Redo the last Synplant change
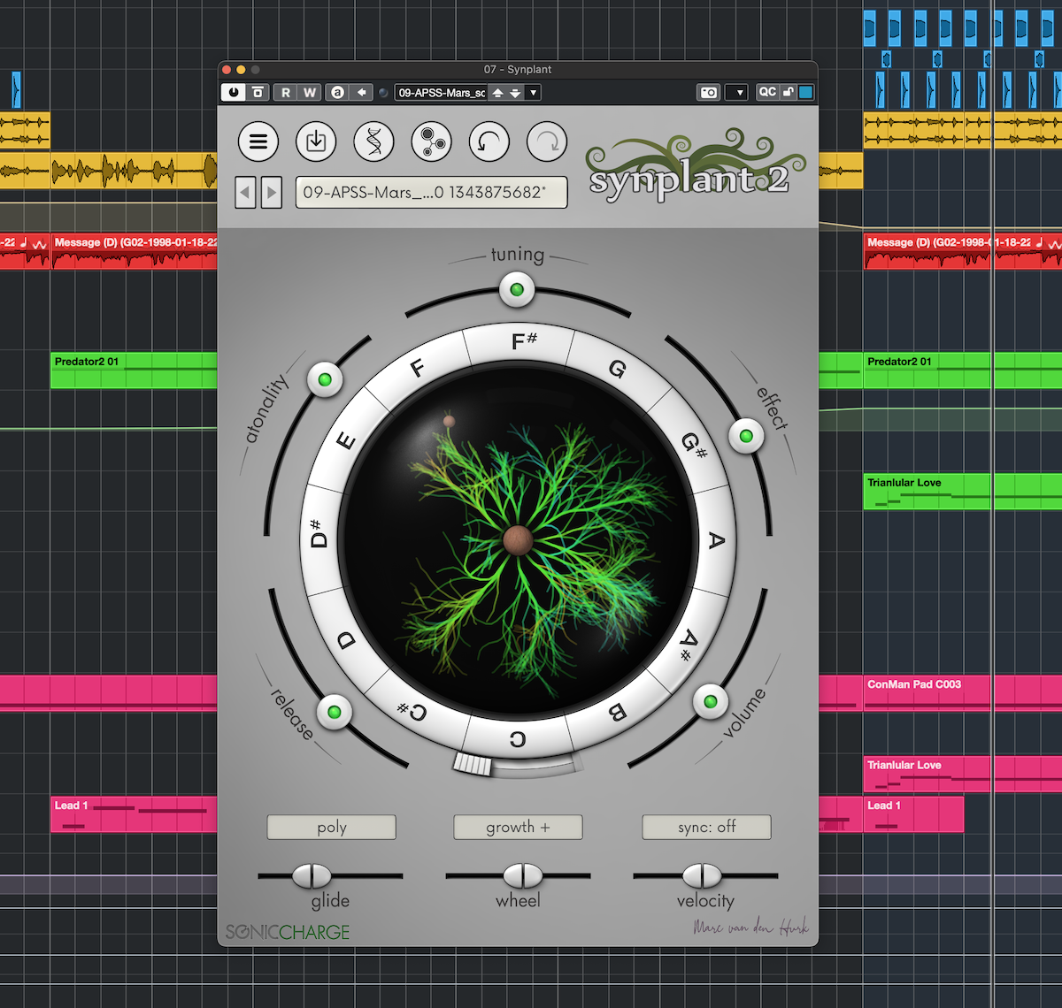The height and width of the screenshot is (1008, 1062). [547, 142]
